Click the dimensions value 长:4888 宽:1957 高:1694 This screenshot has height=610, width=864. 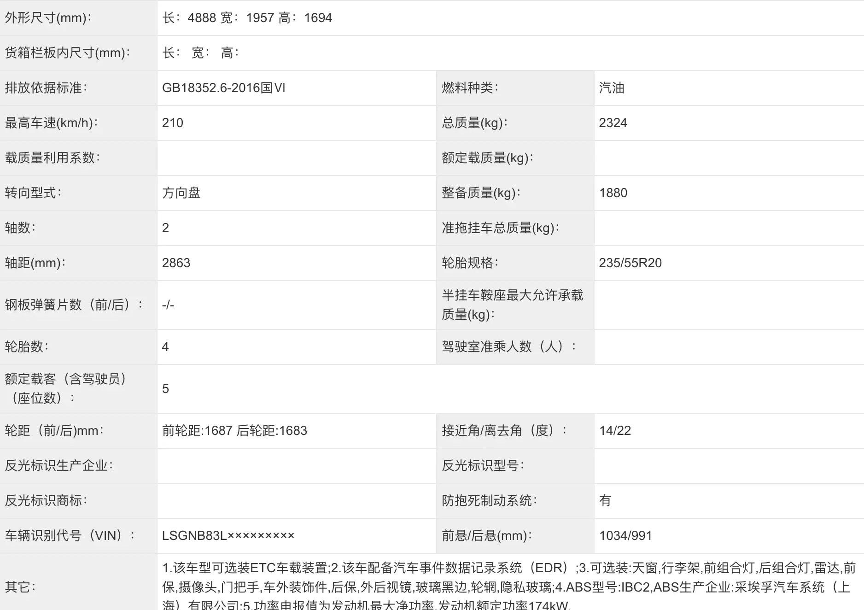coord(247,18)
